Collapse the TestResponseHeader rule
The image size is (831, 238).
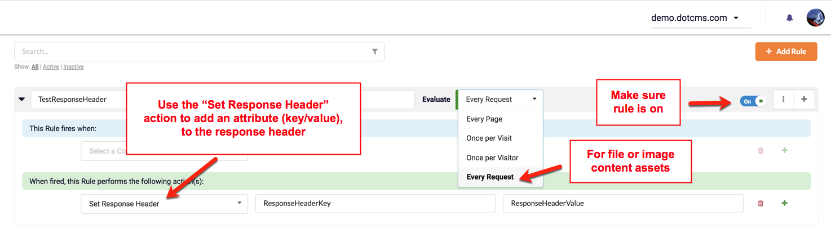pyautogui.click(x=22, y=100)
